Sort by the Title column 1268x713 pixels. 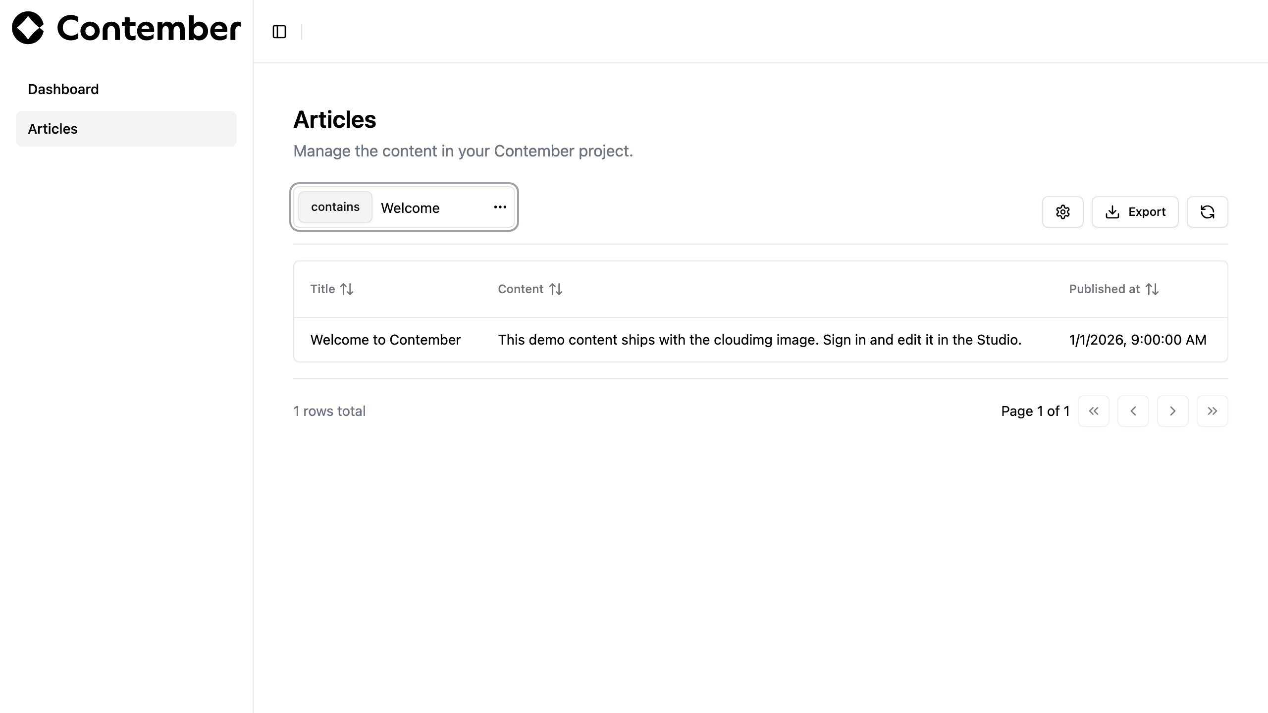pyautogui.click(x=332, y=289)
